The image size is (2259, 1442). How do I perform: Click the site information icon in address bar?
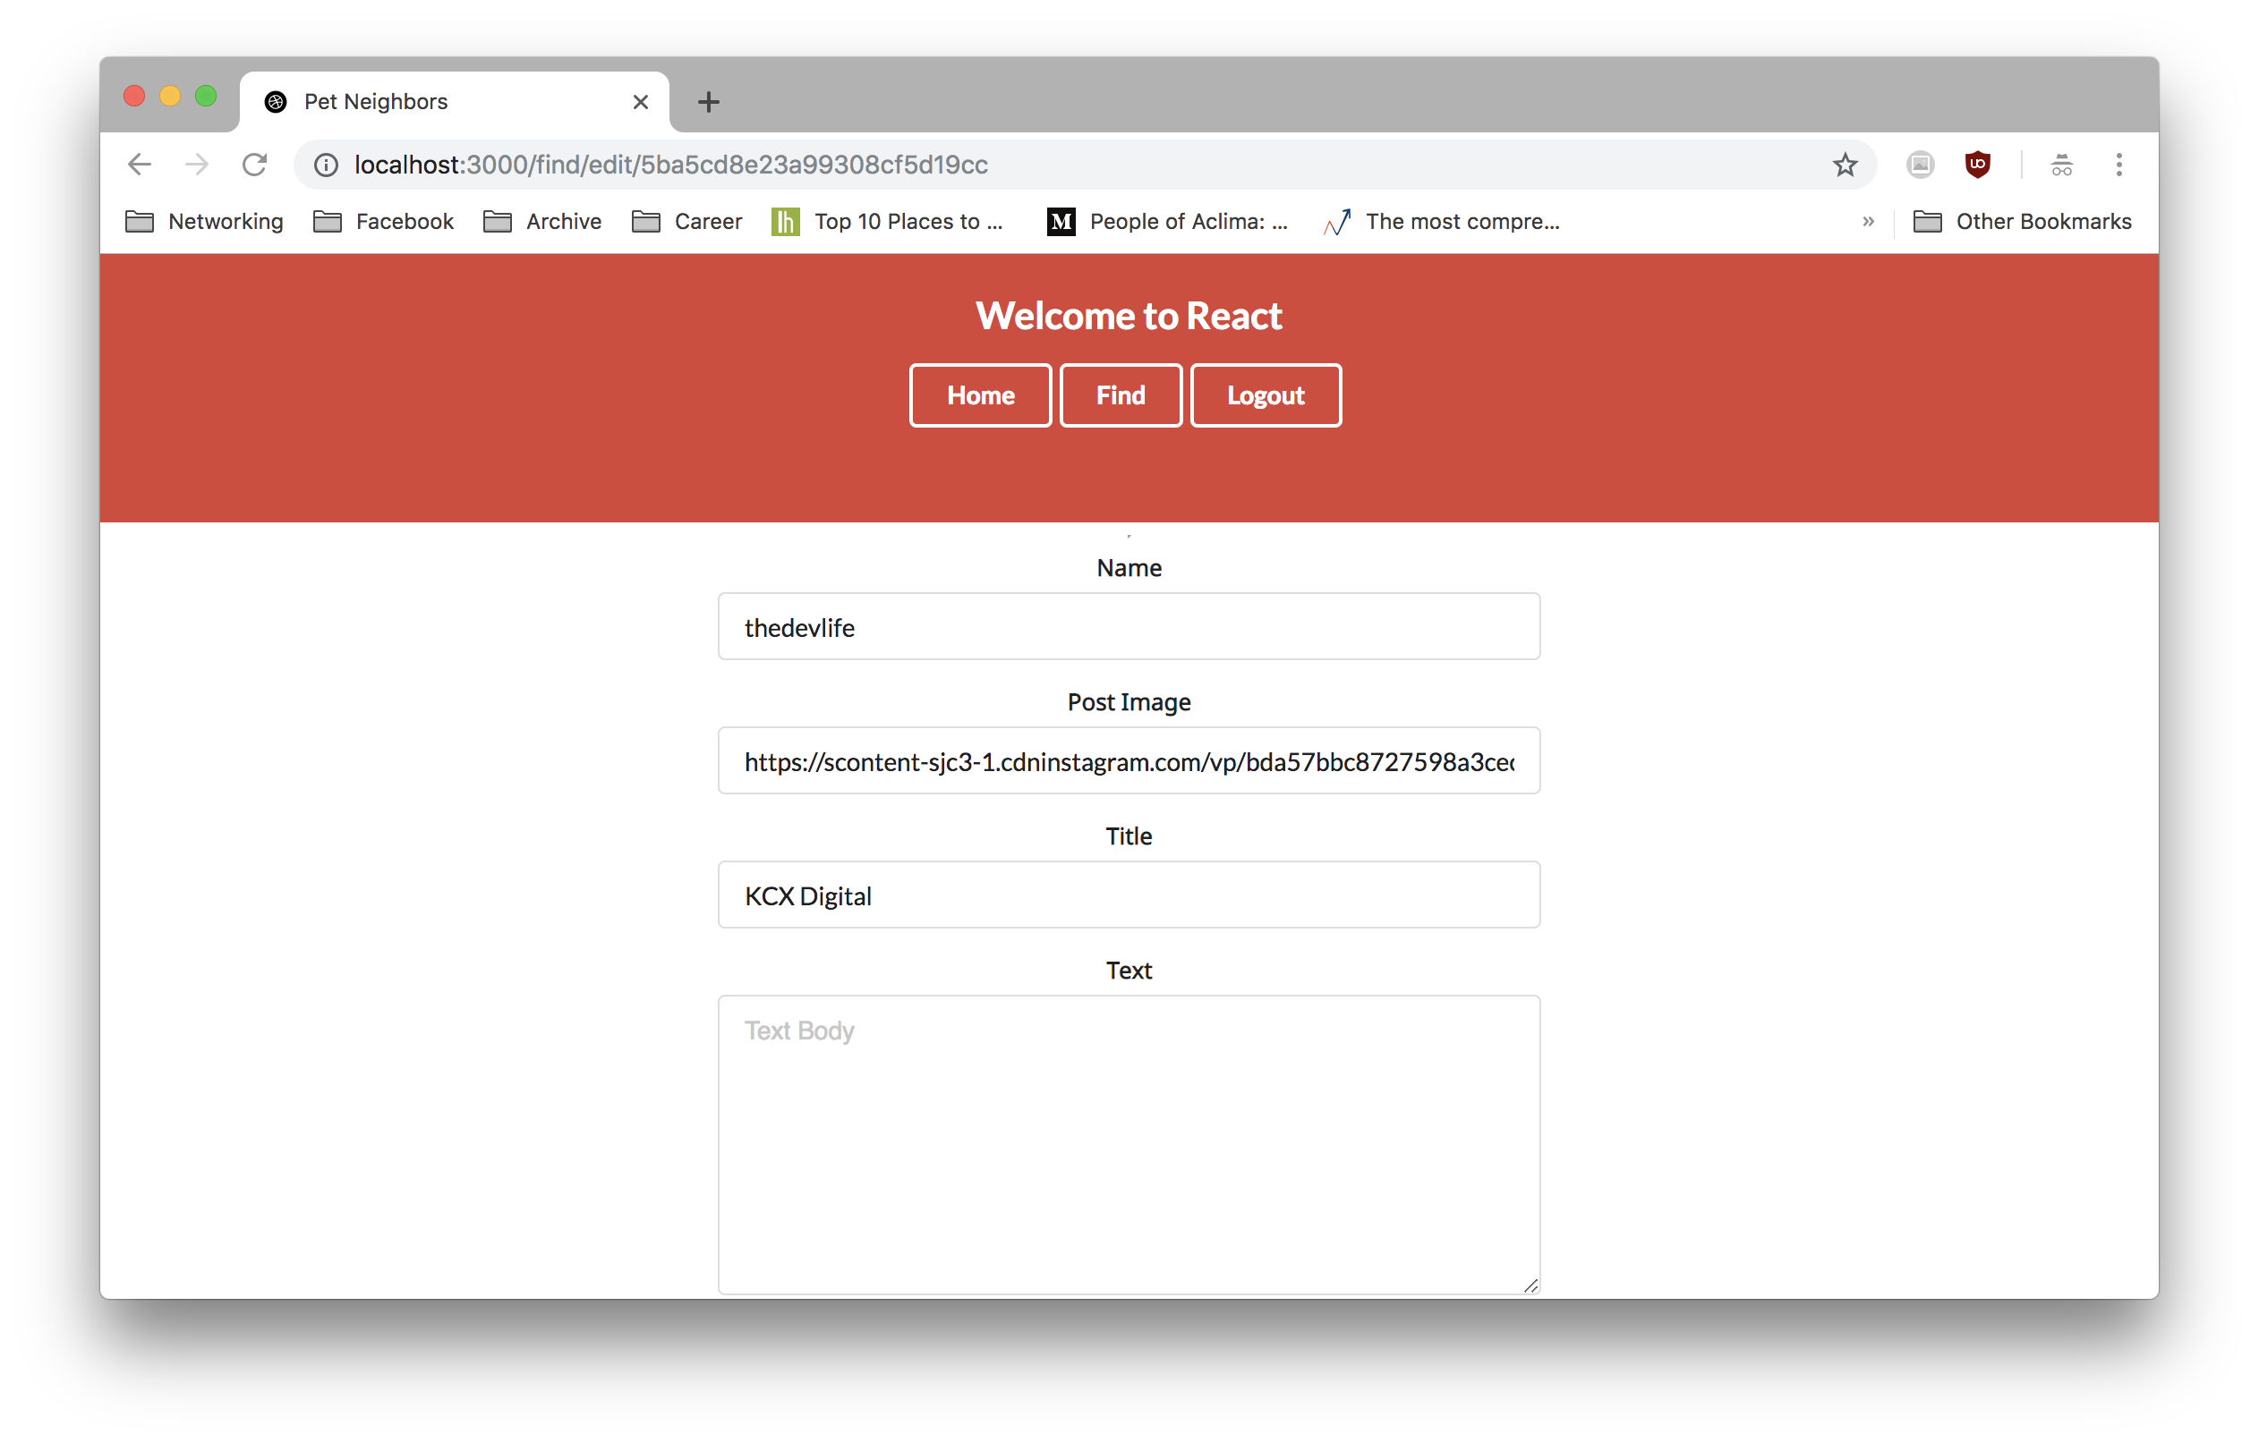click(x=326, y=165)
